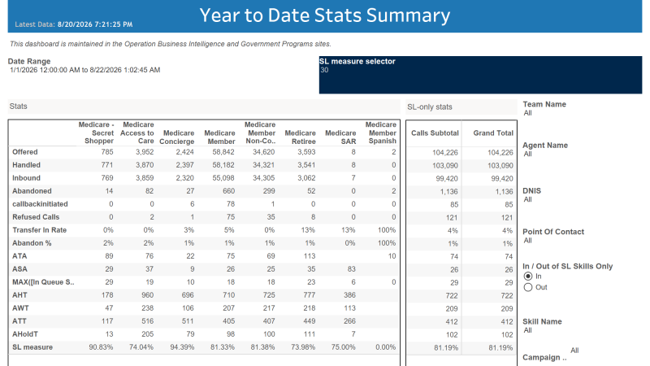The image size is (650, 366).
Task: Open the Point Of Contact filter dropdown
Action: coord(527,241)
